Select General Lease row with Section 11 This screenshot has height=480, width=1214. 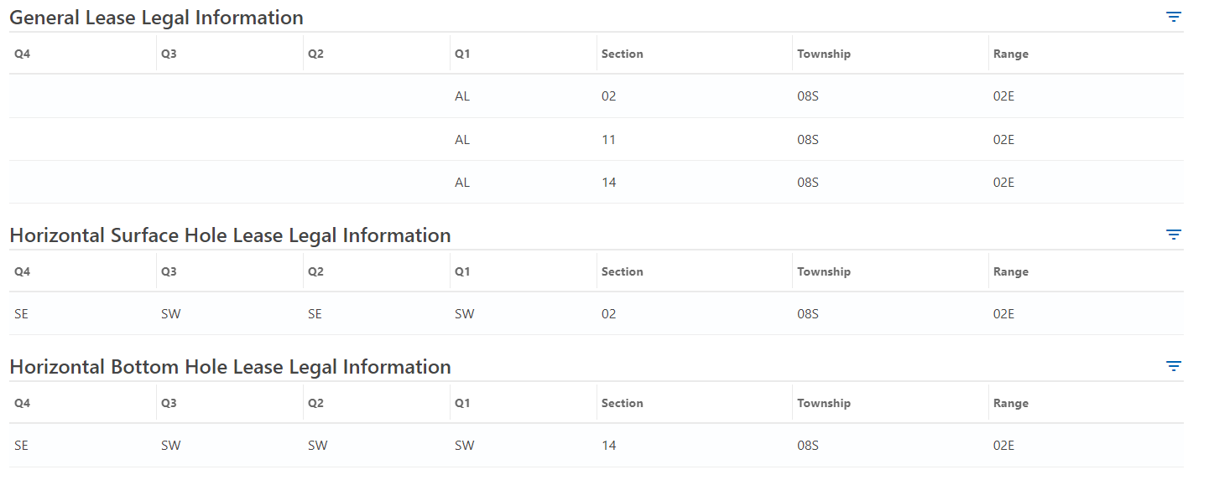597,140
